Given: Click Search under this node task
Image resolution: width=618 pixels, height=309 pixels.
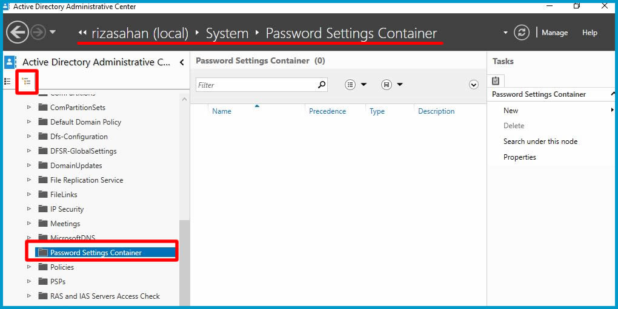Looking at the screenshot, I should [x=540, y=141].
